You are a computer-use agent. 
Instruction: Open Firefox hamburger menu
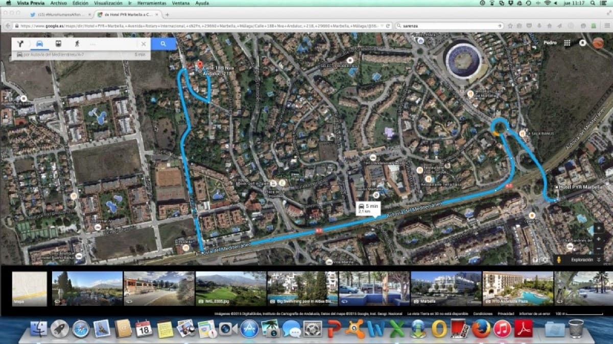(x=607, y=25)
